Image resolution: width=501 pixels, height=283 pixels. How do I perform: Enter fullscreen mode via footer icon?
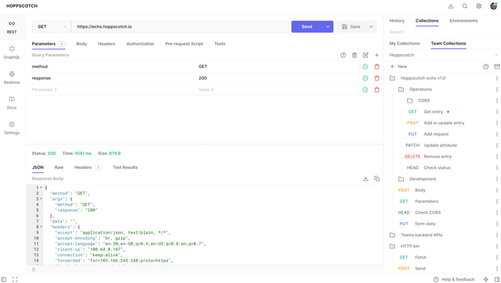pyautogui.click(x=15, y=279)
